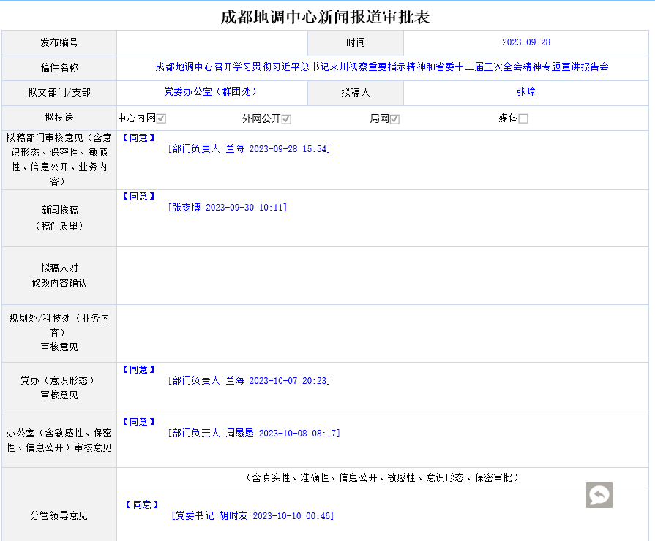The width and height of the screenshot is (655, 541).
Task: Click the 兰海 2023-10-07 20:23 signature
Action: click(249, 381)
